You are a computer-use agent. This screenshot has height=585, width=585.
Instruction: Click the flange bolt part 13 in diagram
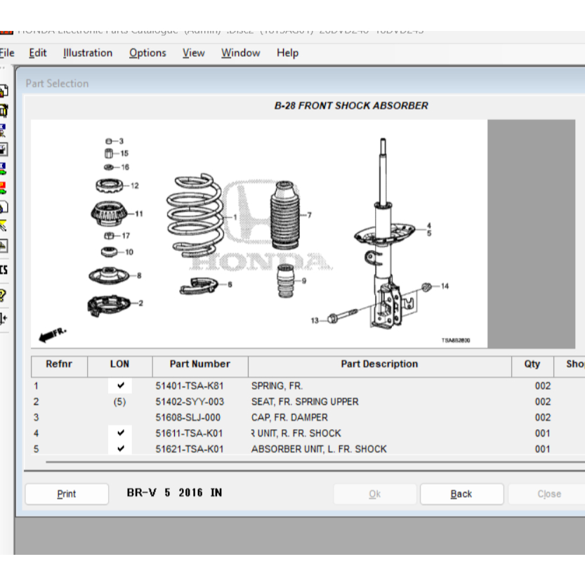[315, 320]
